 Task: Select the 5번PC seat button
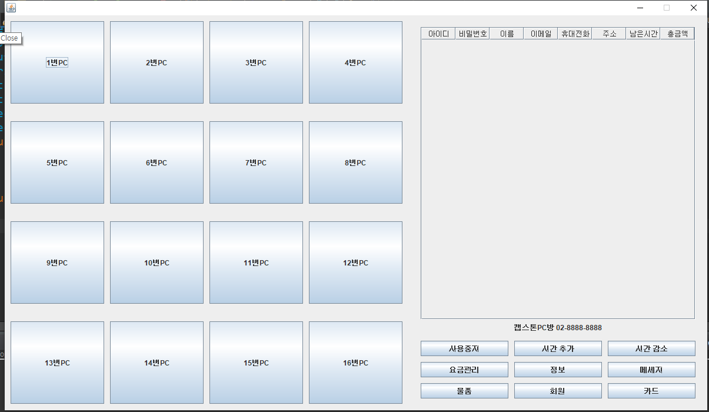point(57,162)
